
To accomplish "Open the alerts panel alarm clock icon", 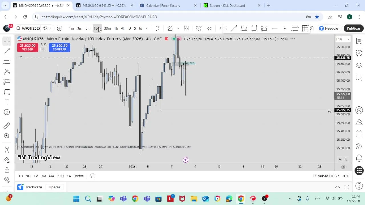I will tap(359, 53).
